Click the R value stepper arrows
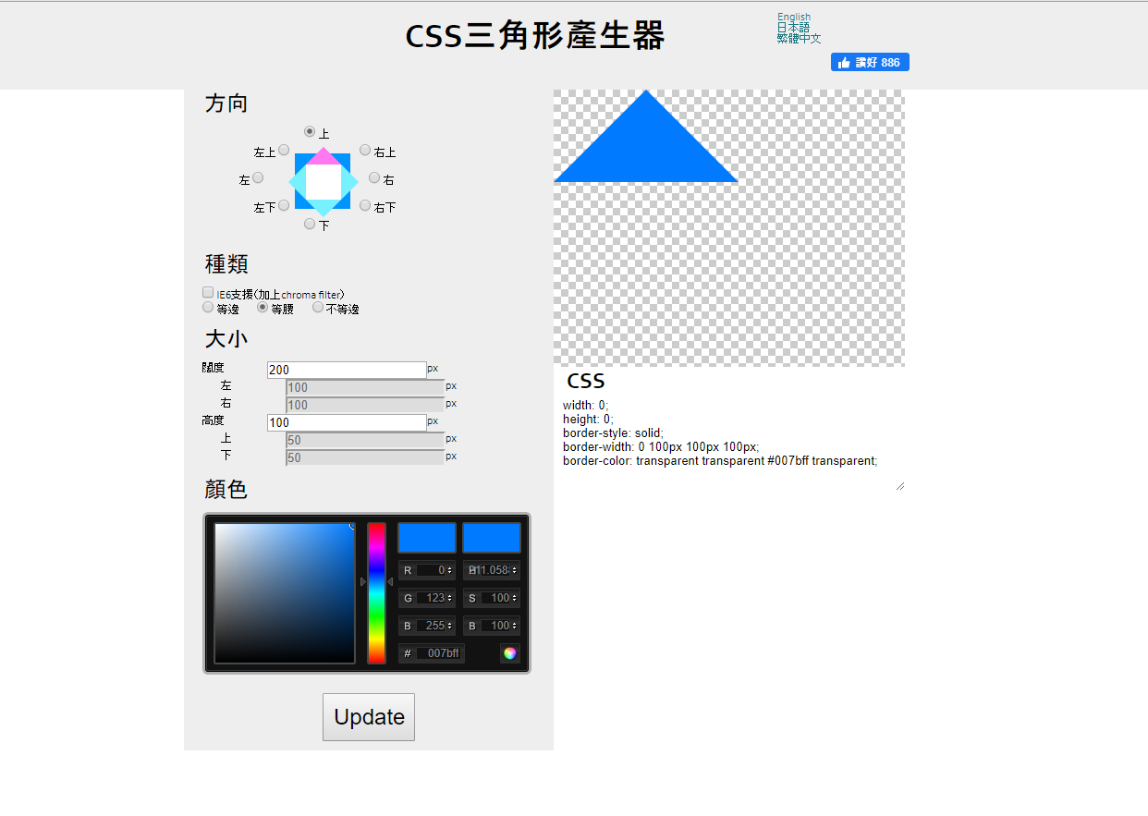This screenshot has width=1148, height=816. pyautogui.click(x=450, y=570)
